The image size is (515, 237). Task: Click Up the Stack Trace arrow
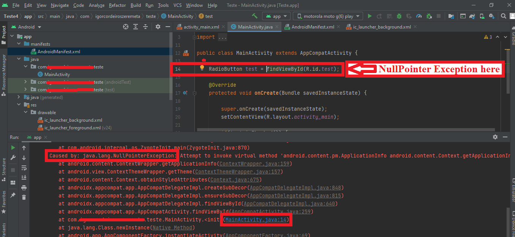click(24, 148)
